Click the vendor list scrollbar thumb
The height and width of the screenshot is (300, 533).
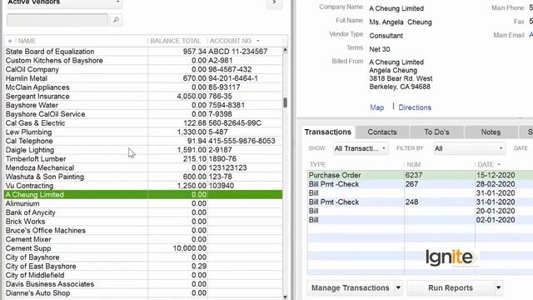pos(285,102)
